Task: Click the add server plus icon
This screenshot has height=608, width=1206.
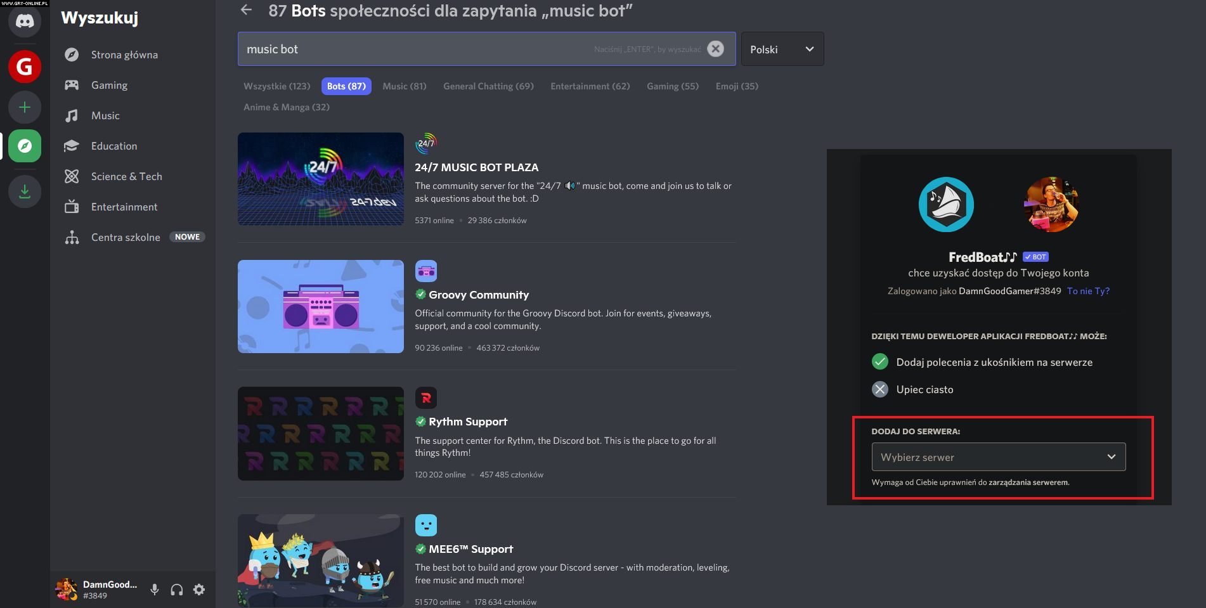Action: (25, 107)
